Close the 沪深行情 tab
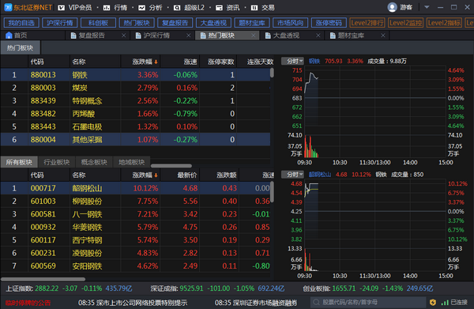The width and height of the screenshot is (474, 309). [188, 36]
